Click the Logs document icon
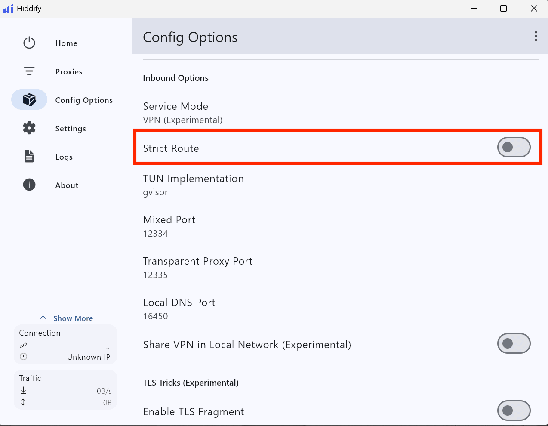This screenshot has height=426, width=548. 29,157
